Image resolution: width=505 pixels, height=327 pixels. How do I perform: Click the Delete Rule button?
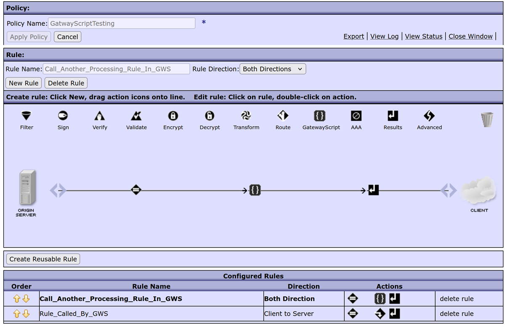coord(66,83)
